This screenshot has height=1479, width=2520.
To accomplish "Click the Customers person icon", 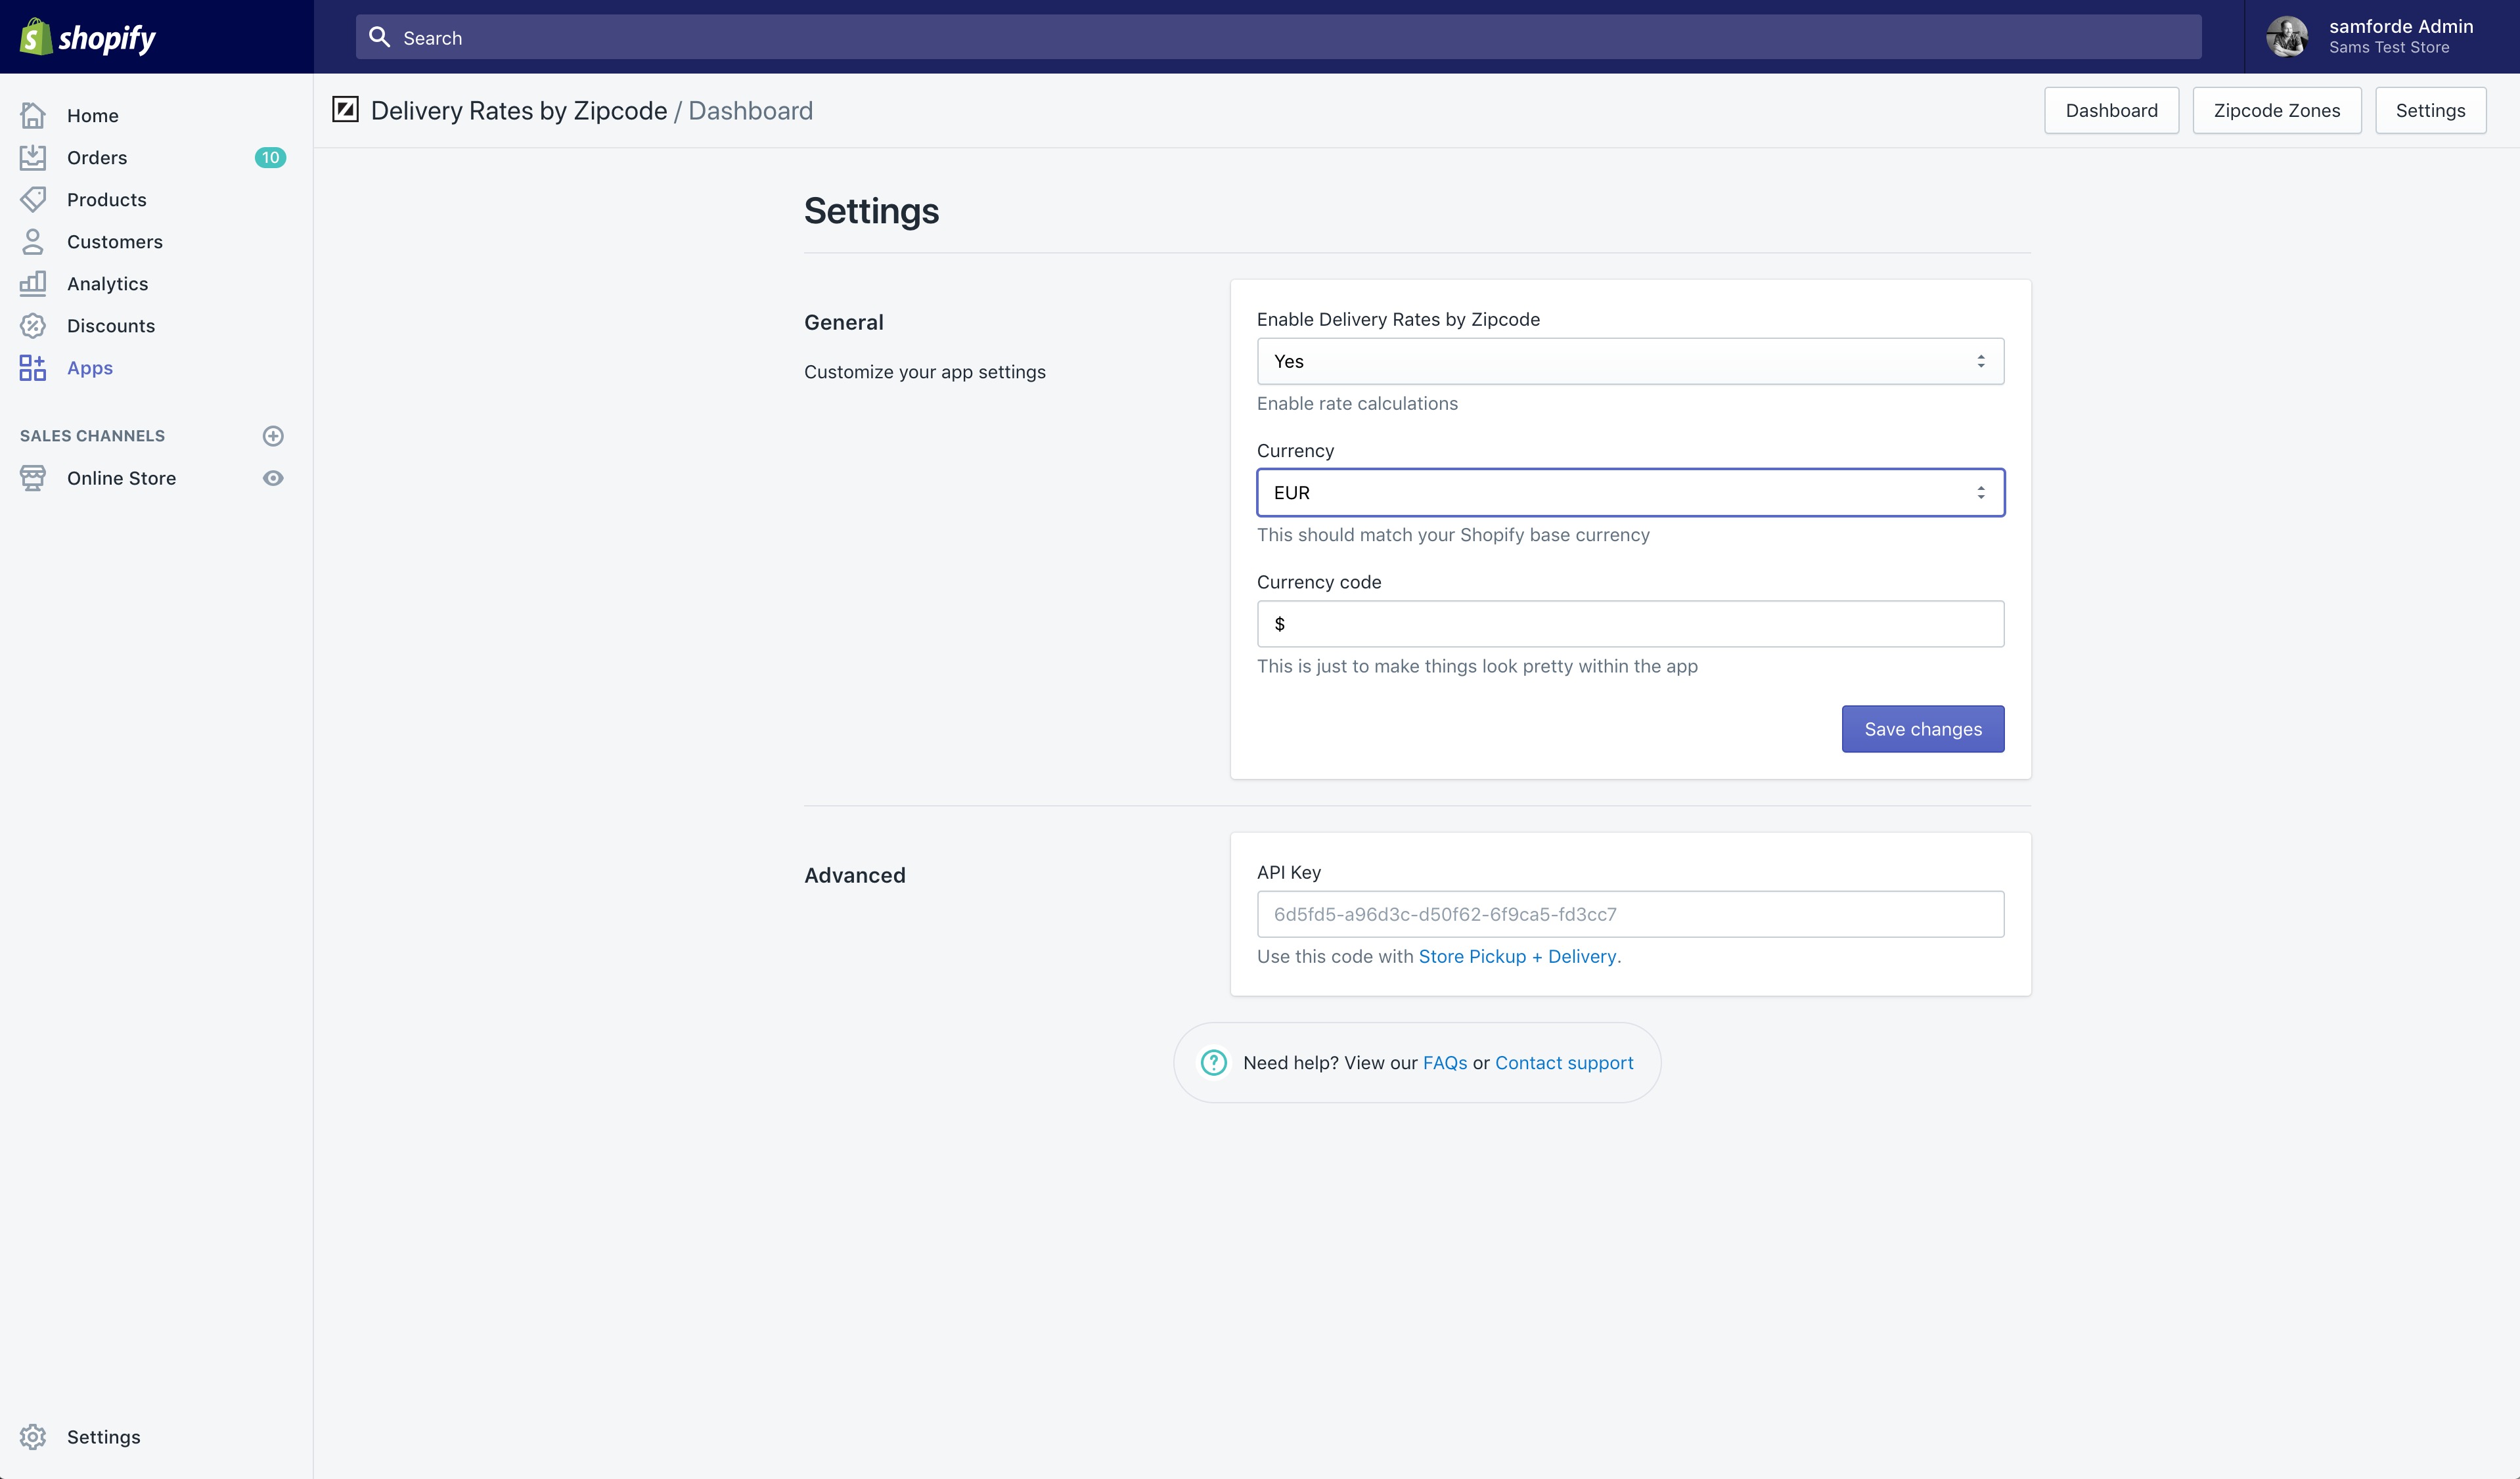I will (33, 241).
